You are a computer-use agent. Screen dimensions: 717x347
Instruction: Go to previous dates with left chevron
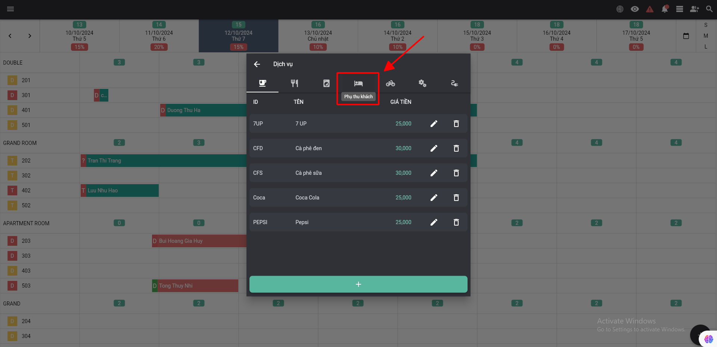pyautogui.click(x=10, y=36)
